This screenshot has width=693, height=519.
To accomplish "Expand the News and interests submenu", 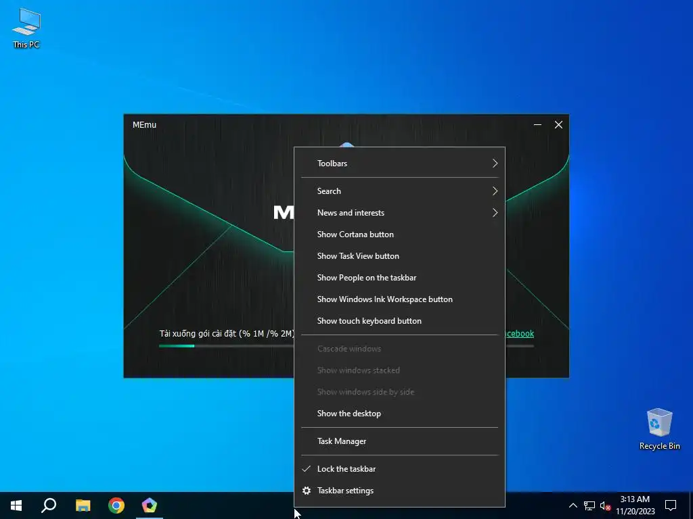I will pyautogui.click(x=399, y=213).
